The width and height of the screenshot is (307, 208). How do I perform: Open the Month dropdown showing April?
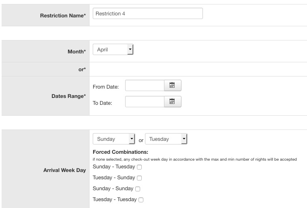pos(113,49)
